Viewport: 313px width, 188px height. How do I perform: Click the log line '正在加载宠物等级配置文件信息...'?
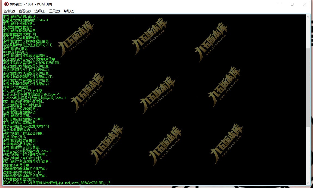[x=27, y=81]
